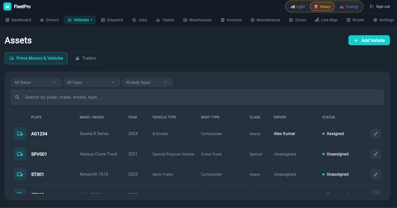Select plate SPV001

pos(39,154)
